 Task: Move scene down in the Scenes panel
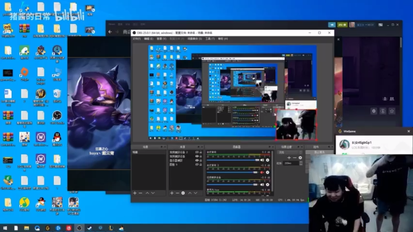(153, 193)
